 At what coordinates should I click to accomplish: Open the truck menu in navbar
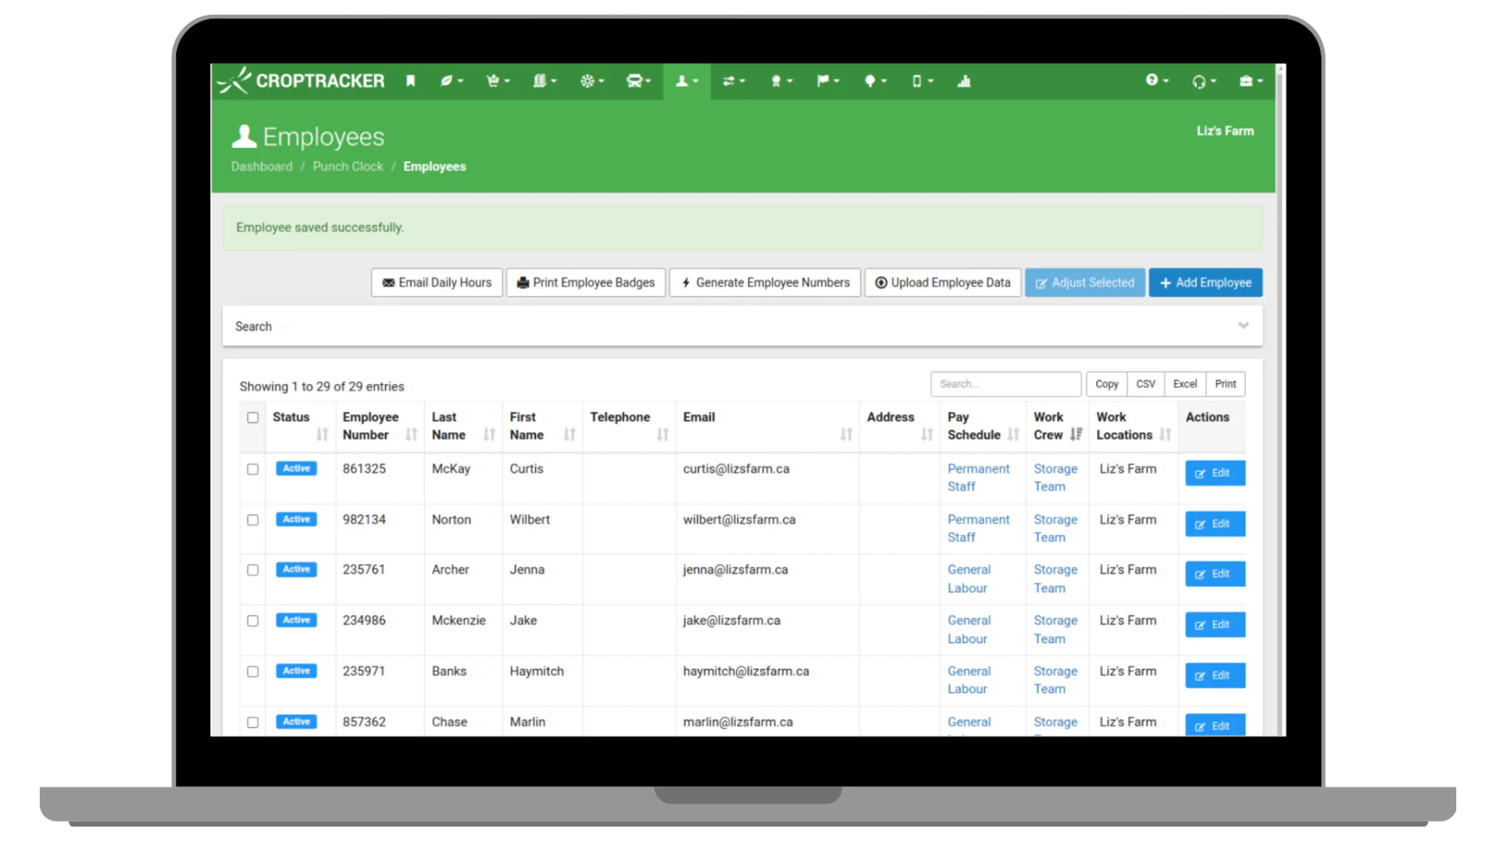(x=638, y=81)
